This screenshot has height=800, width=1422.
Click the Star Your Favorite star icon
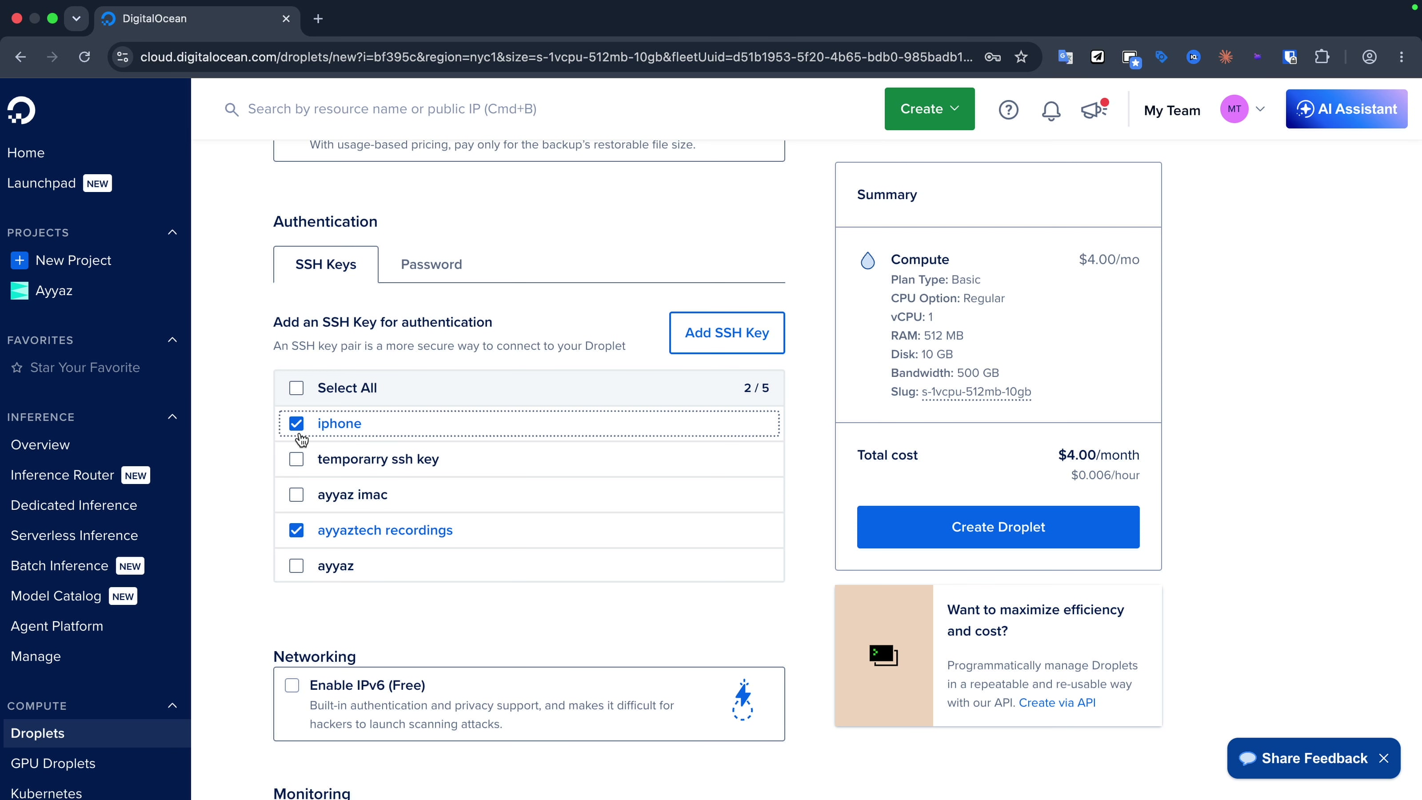pos(17,367)
